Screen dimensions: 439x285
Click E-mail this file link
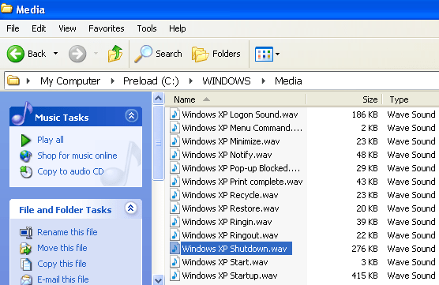[x=63, y=279]
